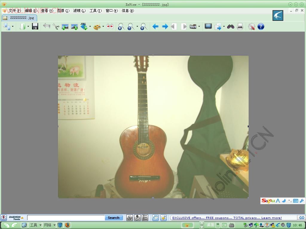Select the scissors Cut tool
This screenshot has width=306, height=229.
(x=56, y=27)
